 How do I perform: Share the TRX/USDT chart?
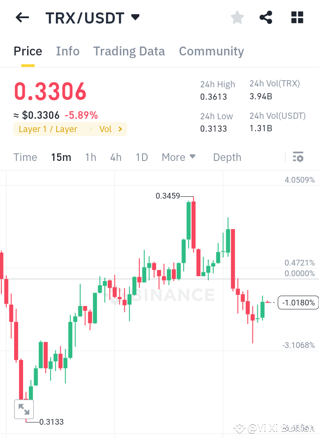[266, 17]
